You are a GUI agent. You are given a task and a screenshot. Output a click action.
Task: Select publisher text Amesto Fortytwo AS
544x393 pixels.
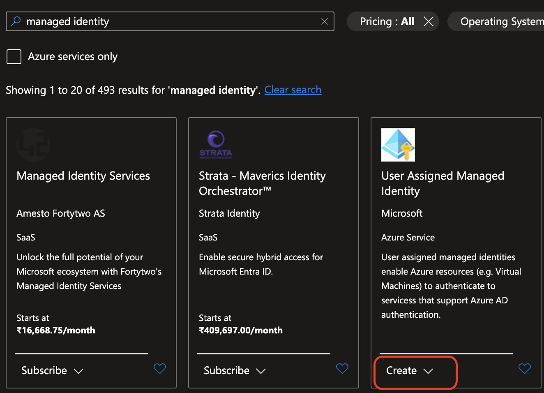[x=61, y=213]
